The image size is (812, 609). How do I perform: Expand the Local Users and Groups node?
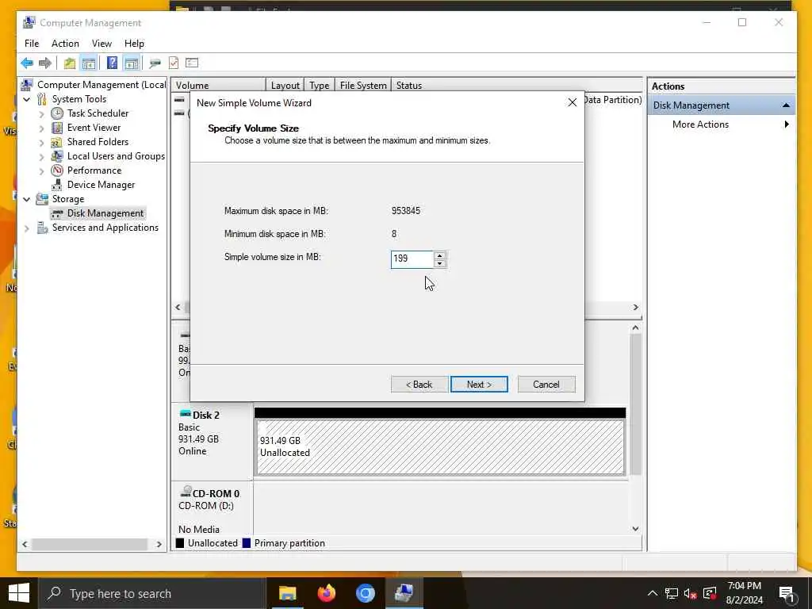coord(42,156)
